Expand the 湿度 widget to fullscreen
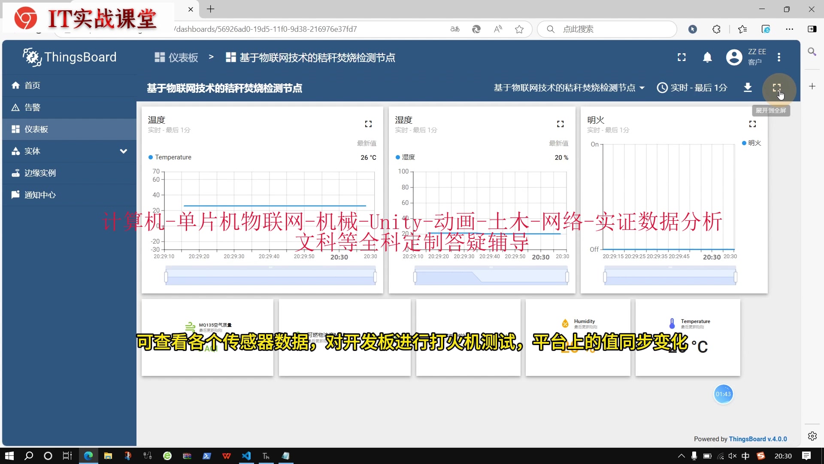Screen dimensions: 824x464 coord(560,124)
